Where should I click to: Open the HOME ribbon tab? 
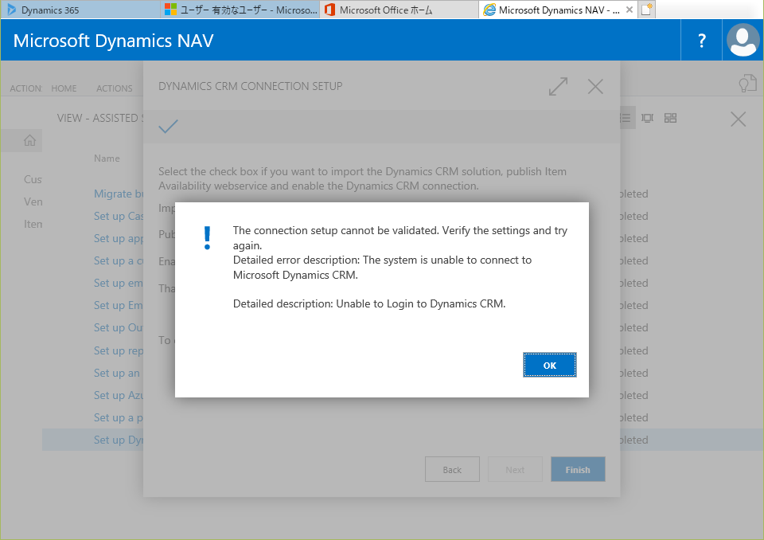64,88
